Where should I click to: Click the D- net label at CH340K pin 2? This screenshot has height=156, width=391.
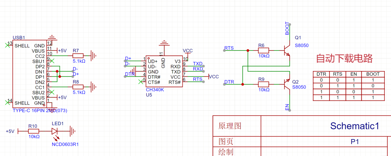tap(127, 63)
